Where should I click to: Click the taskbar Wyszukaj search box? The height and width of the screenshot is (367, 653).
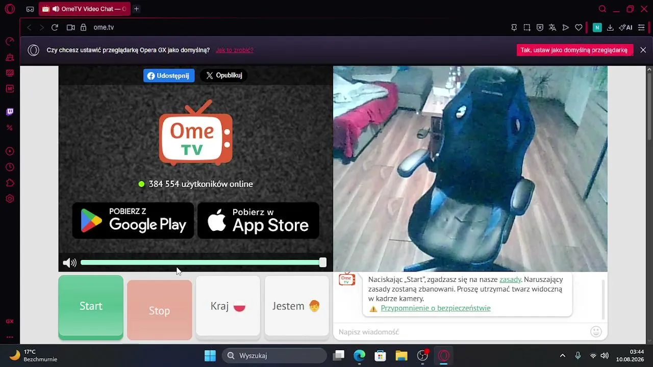(x=274, y=356)
